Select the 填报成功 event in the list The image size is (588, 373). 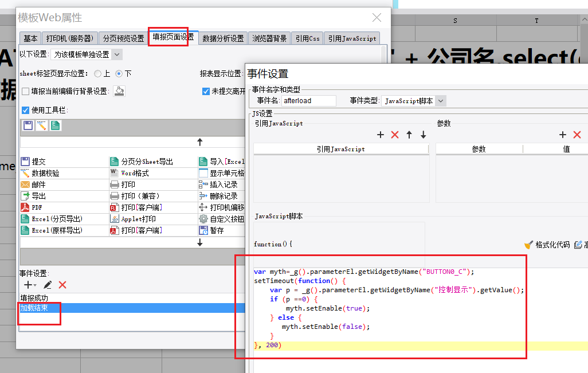pyautogui.click(x=34, y=298)
